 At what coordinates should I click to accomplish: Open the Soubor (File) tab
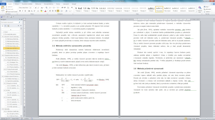(x=3, y=4)
